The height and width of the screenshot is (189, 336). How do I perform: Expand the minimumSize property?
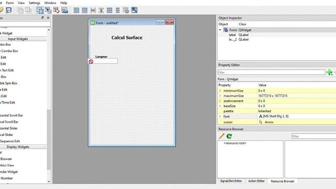click(220, 91)
